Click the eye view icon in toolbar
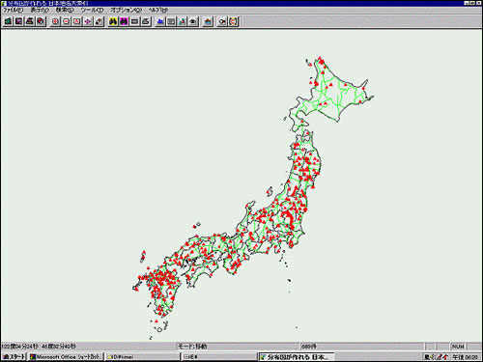The image size is (483, 362). coord(193,21)
